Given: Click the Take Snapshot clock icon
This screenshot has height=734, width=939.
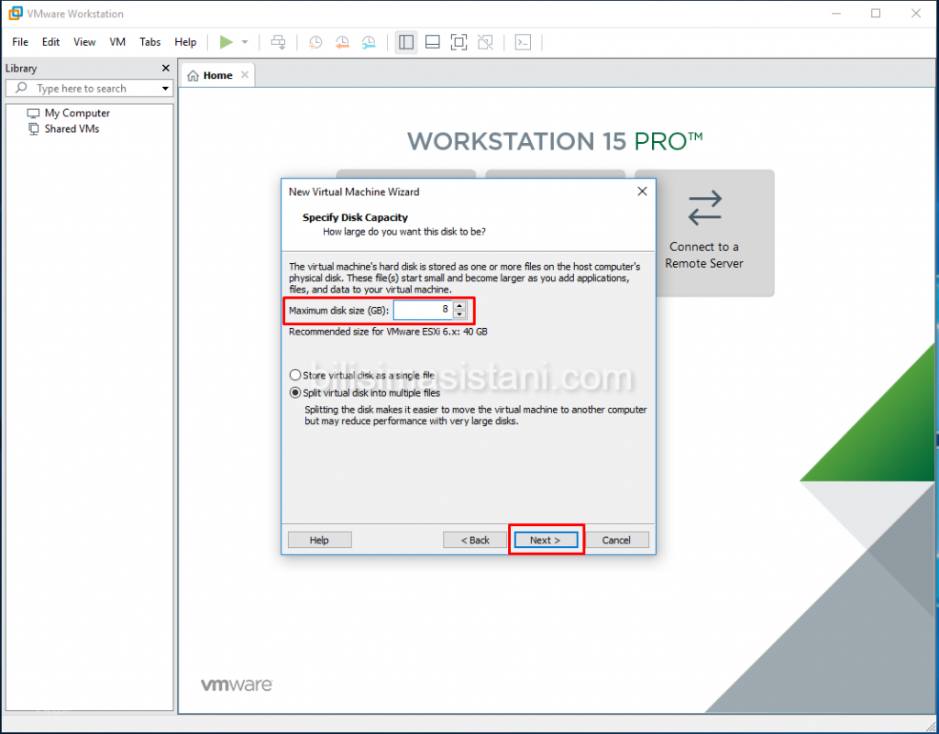Looking at the screenshot, I should coord(315,42).
